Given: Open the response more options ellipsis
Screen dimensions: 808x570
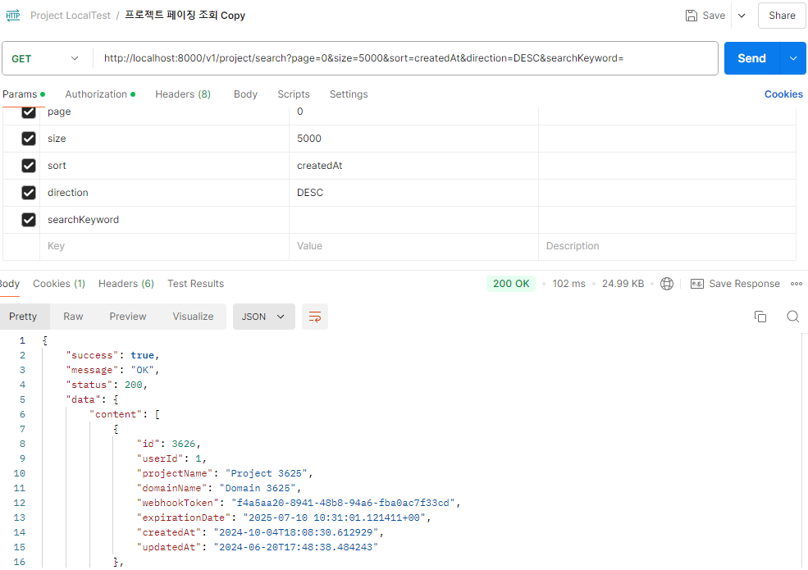Looking at the screenshot, I should pos(797,284).
